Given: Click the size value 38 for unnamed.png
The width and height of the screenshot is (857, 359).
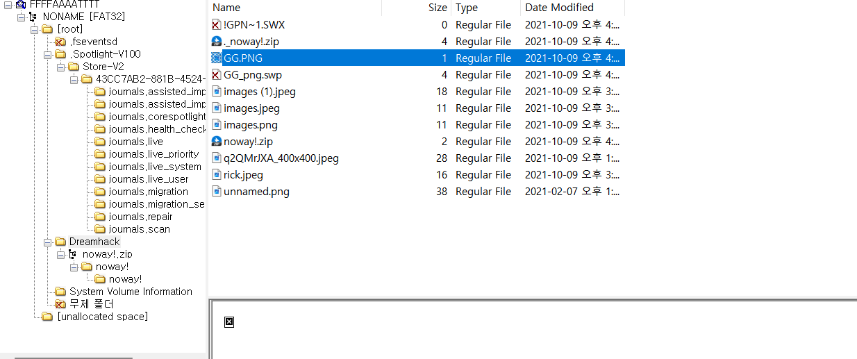Looking at the screenshot, I should [441, 192].
